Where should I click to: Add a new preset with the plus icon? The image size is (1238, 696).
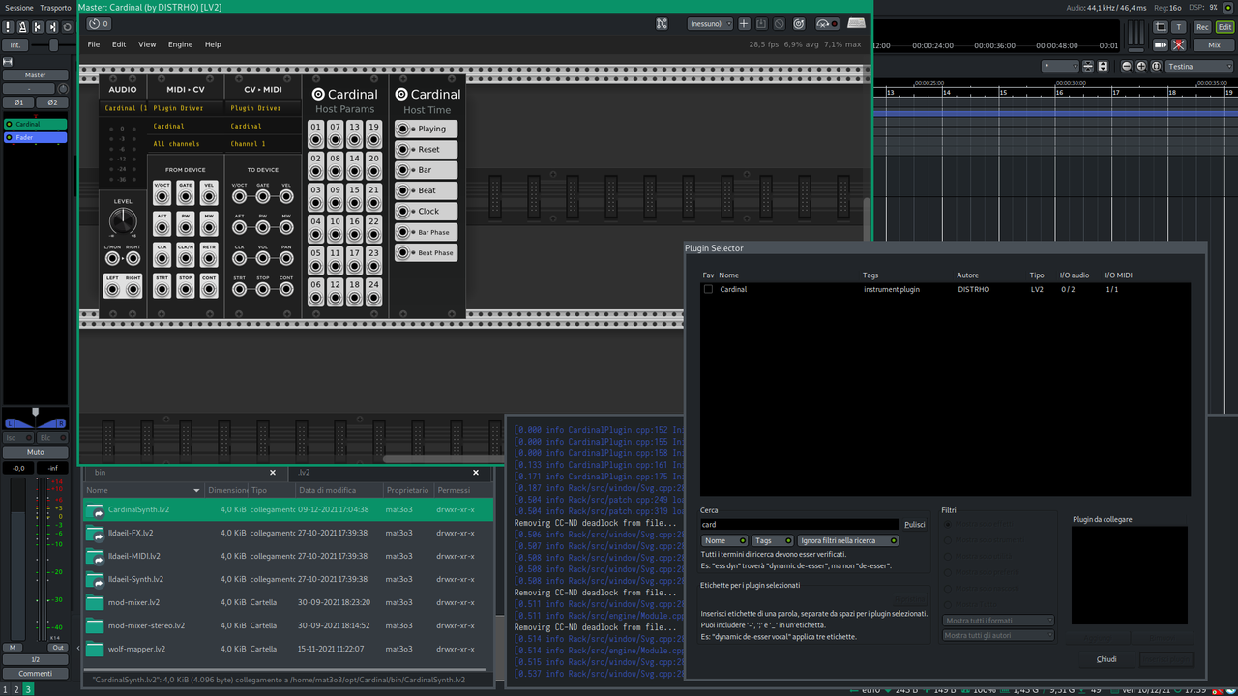point(744,23)
